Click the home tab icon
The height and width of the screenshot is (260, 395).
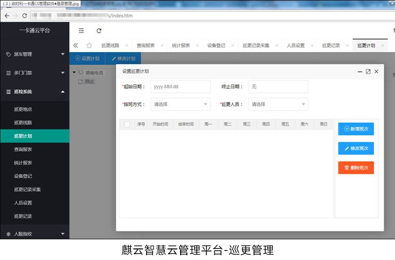pyautogui.click(x=89, y=46)
